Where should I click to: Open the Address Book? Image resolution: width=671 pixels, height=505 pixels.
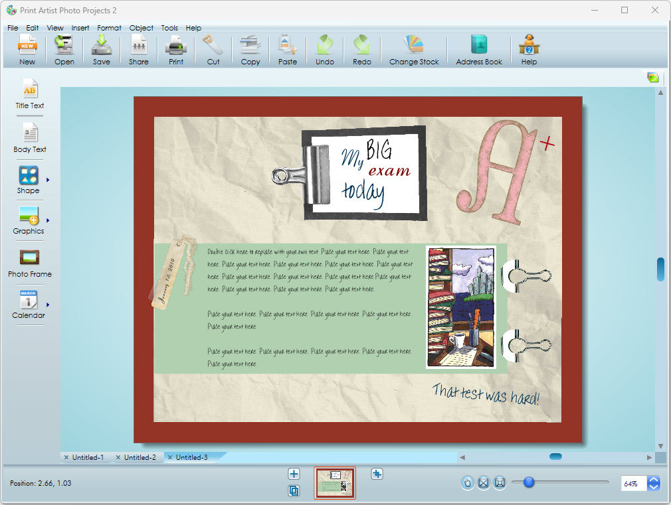click(x=478, y=50)
